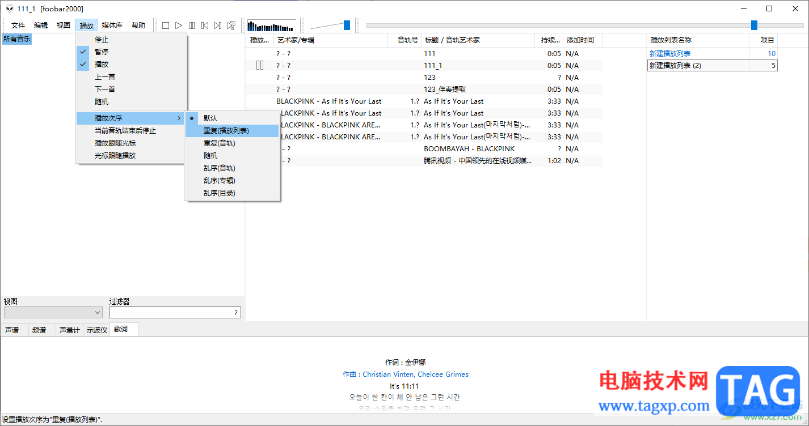Select the 腾讯视频 track row
This screenshot has width=809, height=426.
424,160
